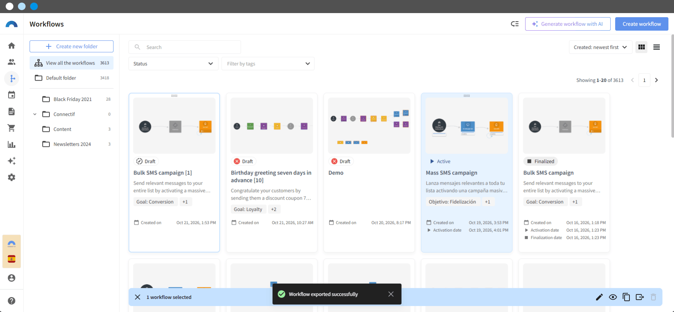This screenshot has width=674, height=312.
Task: Open the shopping cart sidebar icon
Action: [x=12, y=128]
